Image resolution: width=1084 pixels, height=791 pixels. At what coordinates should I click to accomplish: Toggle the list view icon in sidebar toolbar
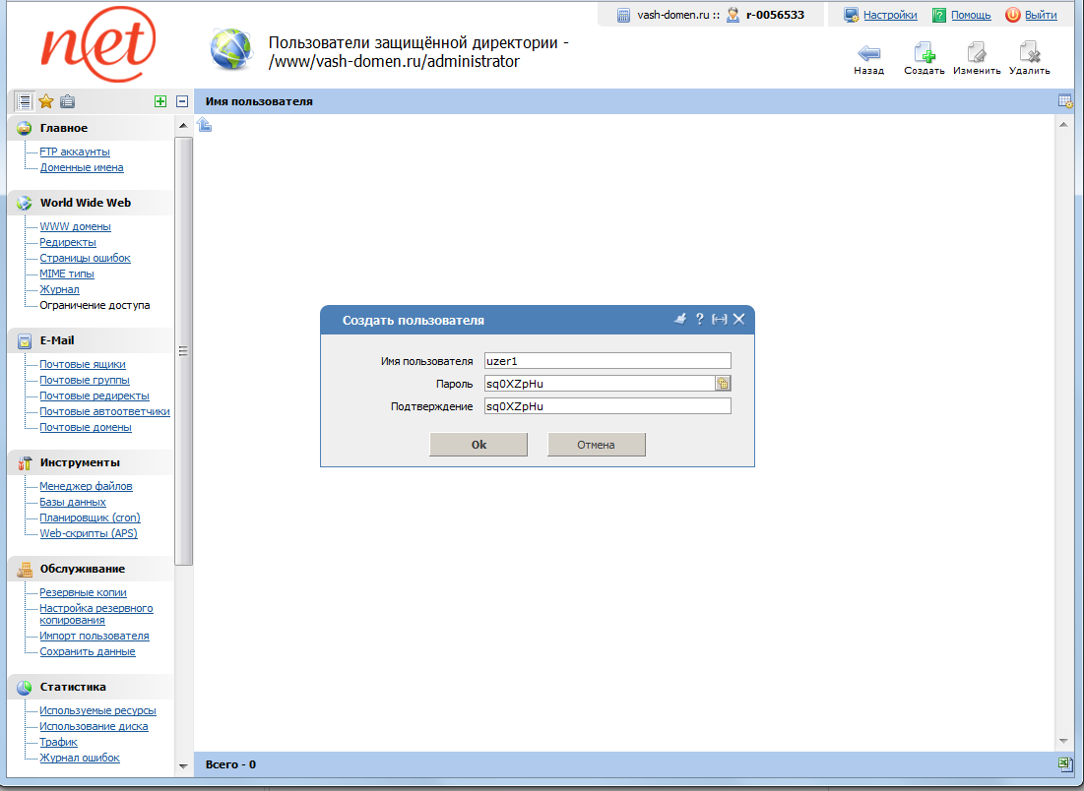22,100
